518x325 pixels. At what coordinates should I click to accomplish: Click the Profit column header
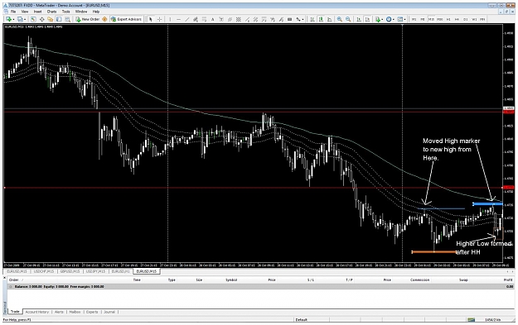pyautogui.click(x=508, y=280)
